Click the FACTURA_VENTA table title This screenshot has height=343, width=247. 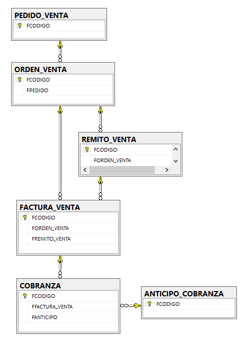click(50, 207)
